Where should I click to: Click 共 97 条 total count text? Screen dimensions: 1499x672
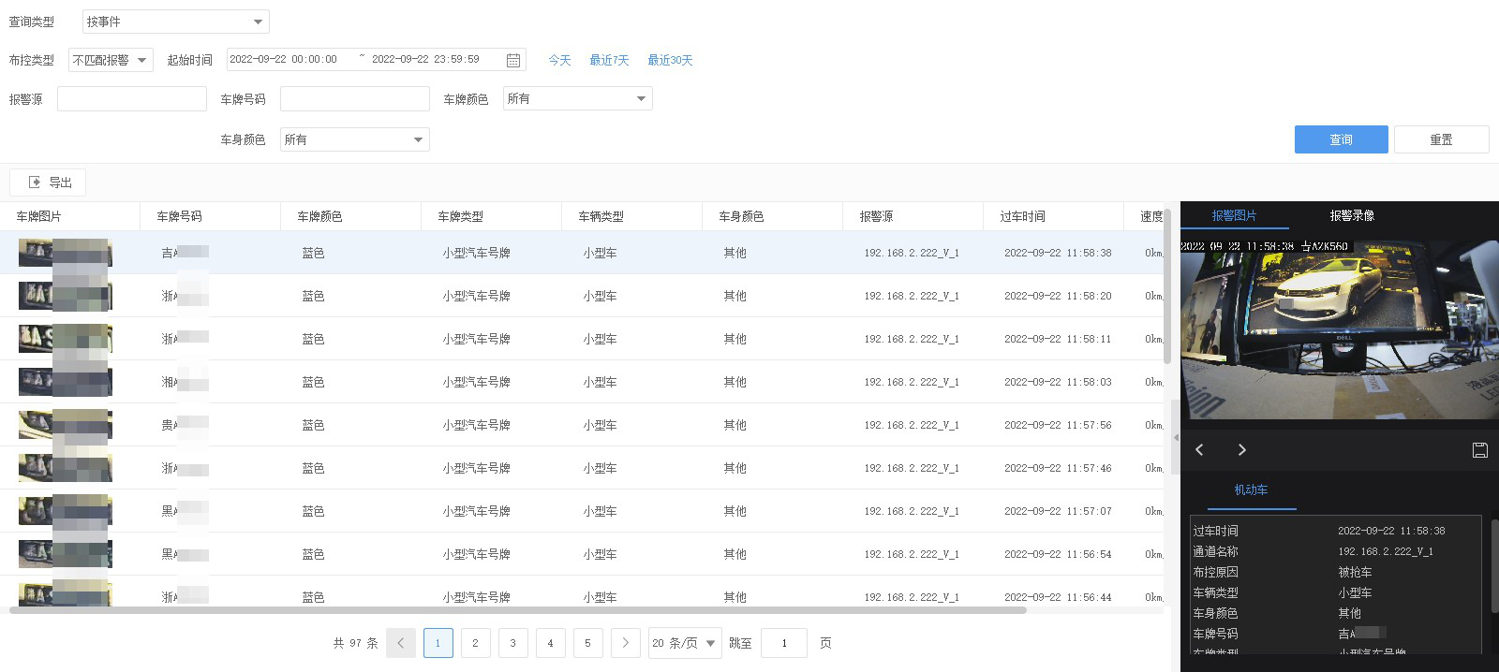355,643
